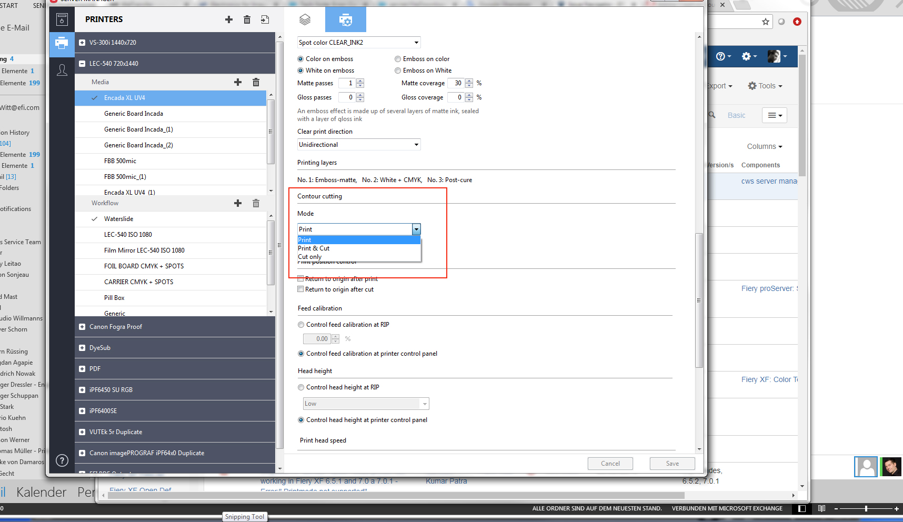The image size is (903, 522).
Task: Increase Matte passes with up arrow
Action: (x=360, y=81)
